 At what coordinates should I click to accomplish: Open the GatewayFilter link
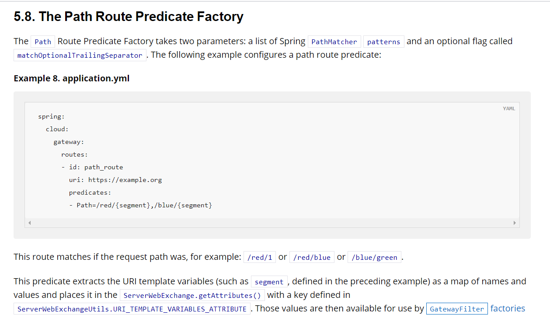coord(457,309)
